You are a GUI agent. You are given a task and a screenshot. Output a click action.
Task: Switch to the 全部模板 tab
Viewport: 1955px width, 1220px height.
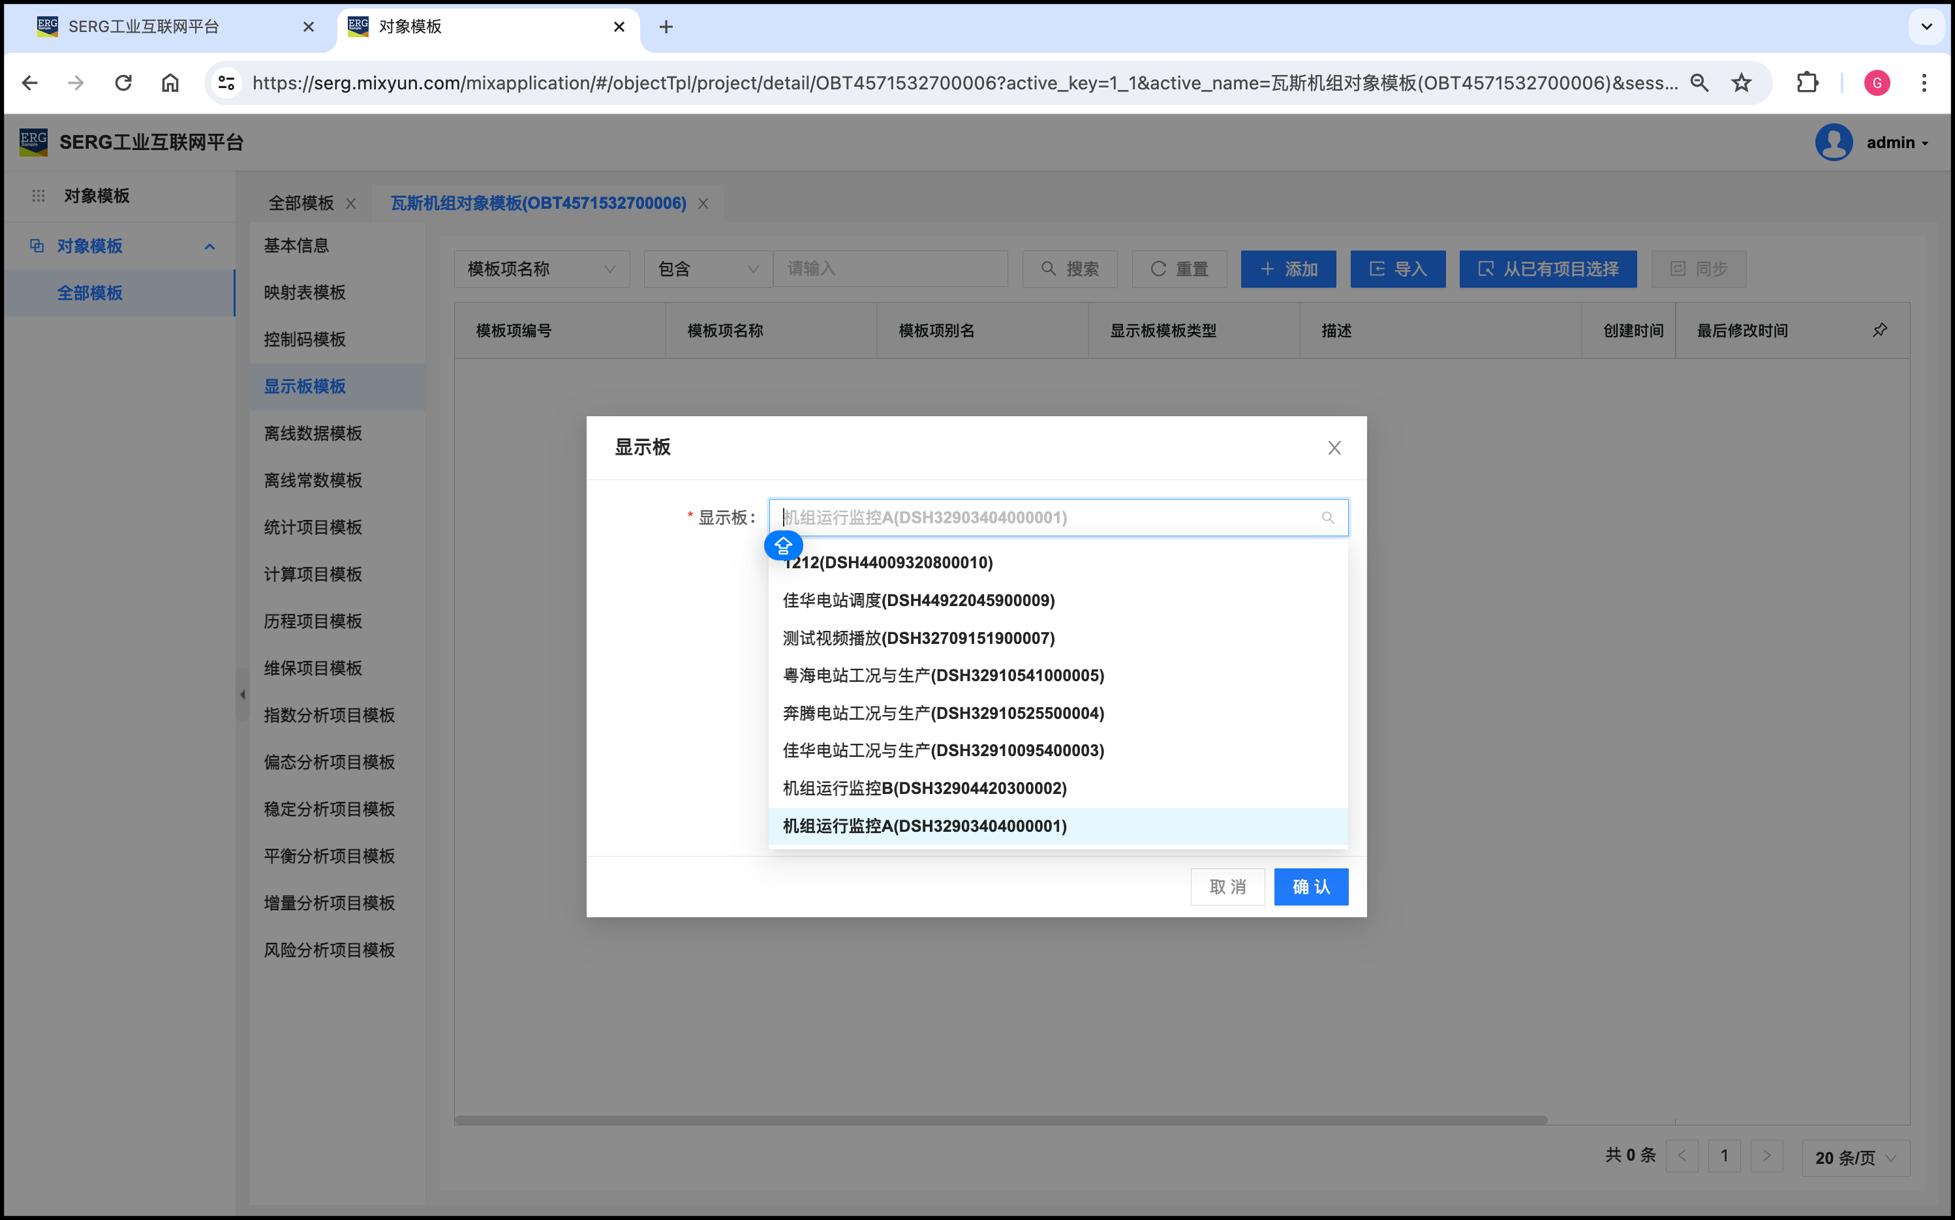coord(300,204)
